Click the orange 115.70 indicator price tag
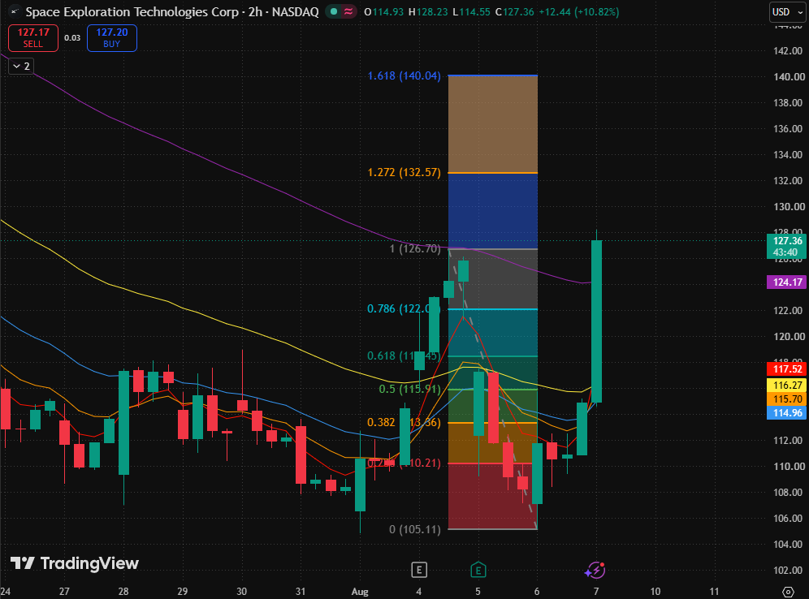The height and width of the screenshot is (599, 809). [x=787, y=399]
